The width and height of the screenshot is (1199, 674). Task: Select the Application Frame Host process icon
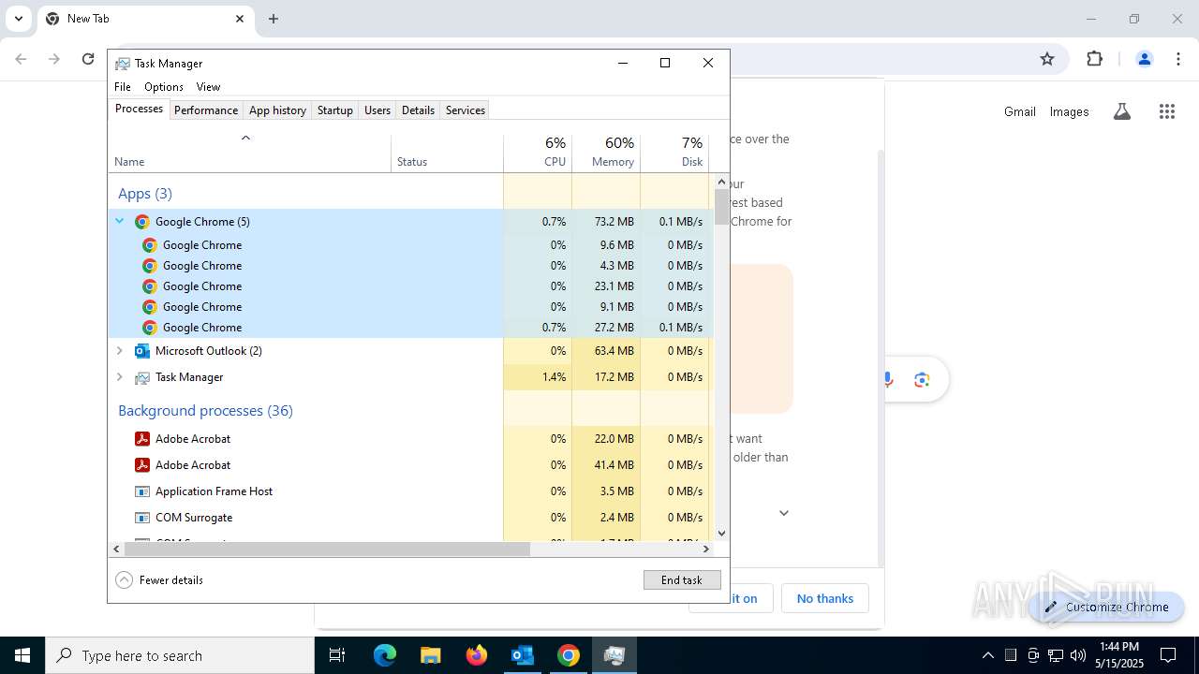coord(142,491)
